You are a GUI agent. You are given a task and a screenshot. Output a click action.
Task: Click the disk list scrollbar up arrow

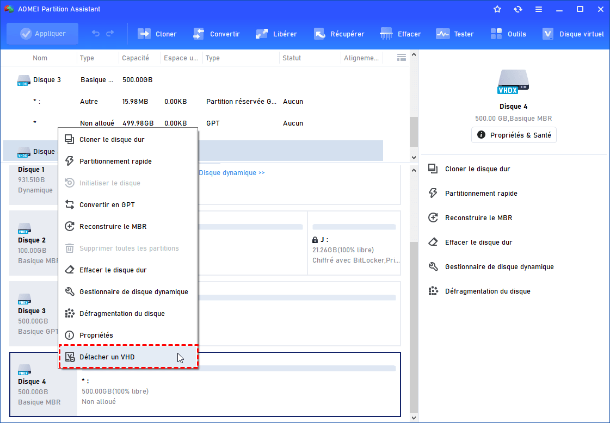tap(414, 55)
